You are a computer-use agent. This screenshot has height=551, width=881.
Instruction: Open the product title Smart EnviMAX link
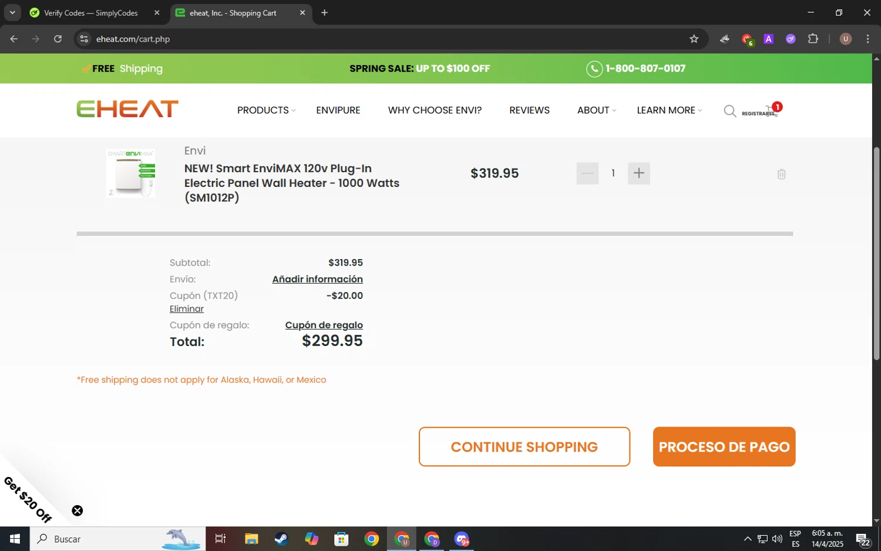[x=292, y=183]
